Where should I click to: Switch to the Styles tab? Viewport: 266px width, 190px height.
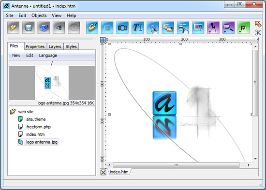coord(71,46)
